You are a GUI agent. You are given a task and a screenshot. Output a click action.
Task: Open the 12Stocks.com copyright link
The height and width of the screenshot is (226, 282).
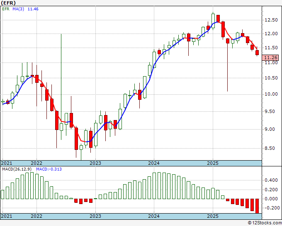coord(265,223)
